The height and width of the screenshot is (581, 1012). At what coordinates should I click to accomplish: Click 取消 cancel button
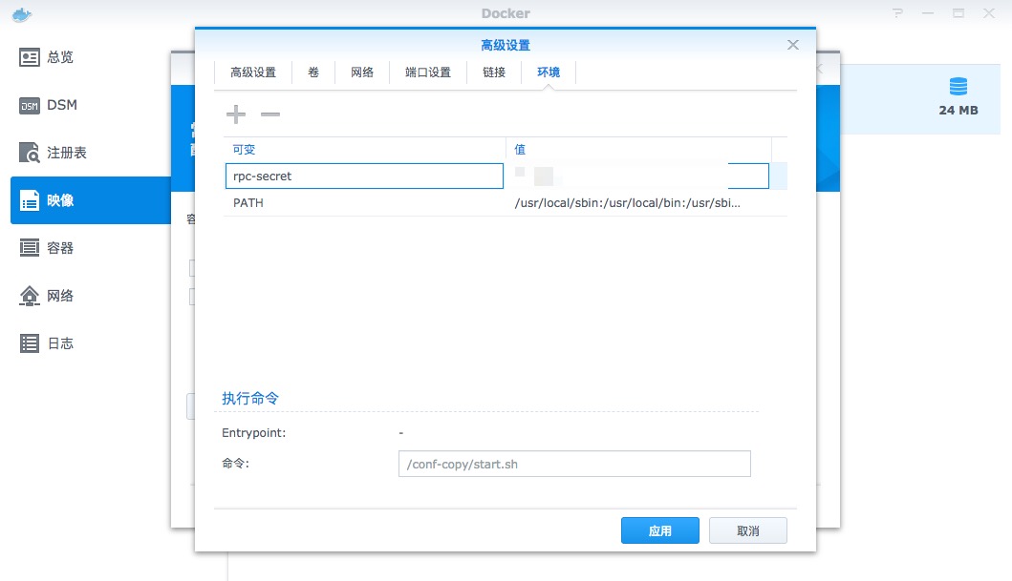point(747,530)
